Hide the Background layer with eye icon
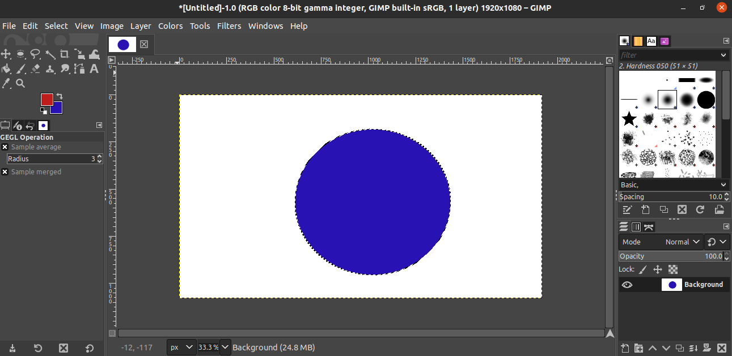 tap(627, 285)
